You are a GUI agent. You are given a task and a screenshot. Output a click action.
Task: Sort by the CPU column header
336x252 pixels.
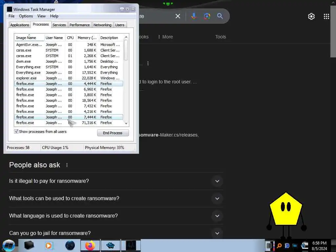click(x=70, y=38)
